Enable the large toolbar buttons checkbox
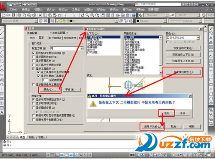 pyautogui.click(x=34, y=65)
